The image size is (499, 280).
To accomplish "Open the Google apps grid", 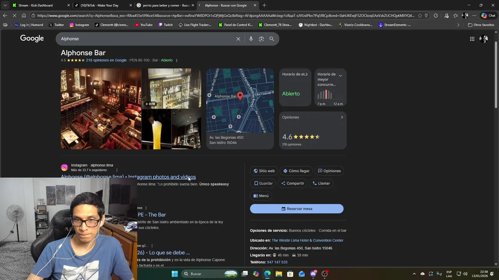I will click(x=472, y=39).
